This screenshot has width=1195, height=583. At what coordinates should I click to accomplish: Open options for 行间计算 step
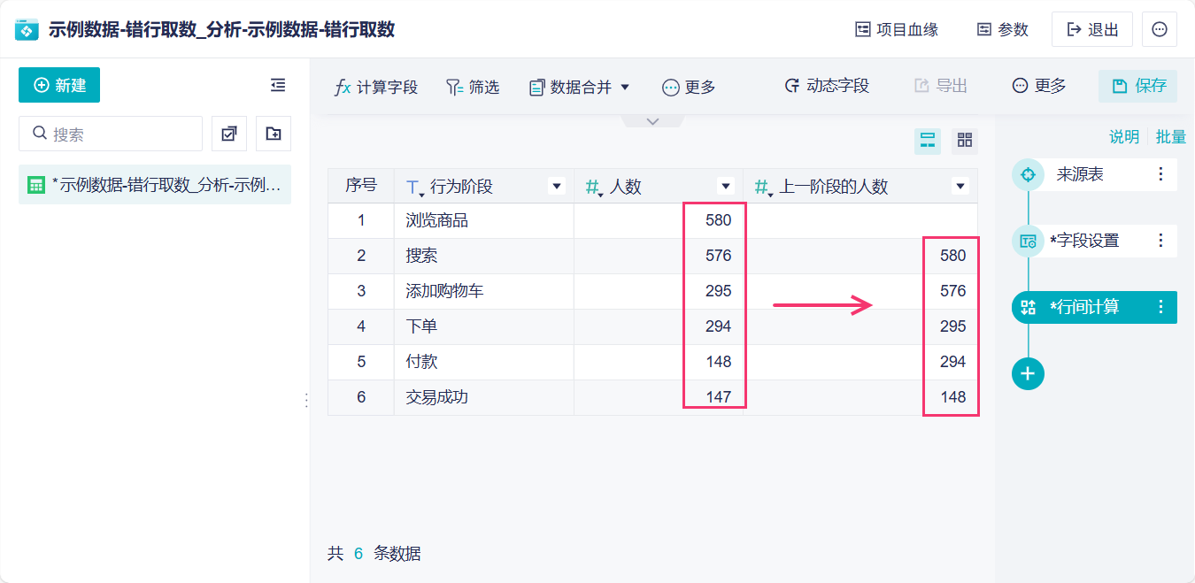tap(1161, 307)
